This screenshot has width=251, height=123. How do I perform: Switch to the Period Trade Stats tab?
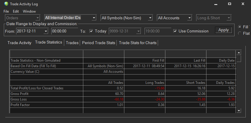pos(99,43)
